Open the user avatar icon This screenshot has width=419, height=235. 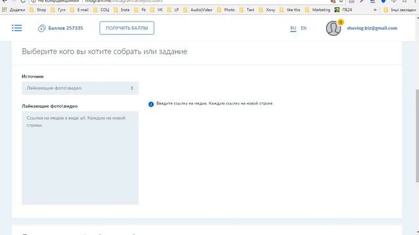(333, 29)
